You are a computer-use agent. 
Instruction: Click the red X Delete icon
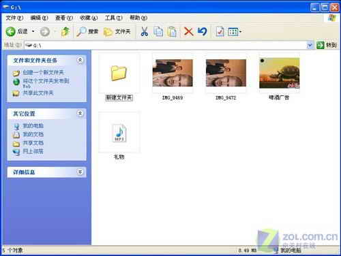(188, 31)
